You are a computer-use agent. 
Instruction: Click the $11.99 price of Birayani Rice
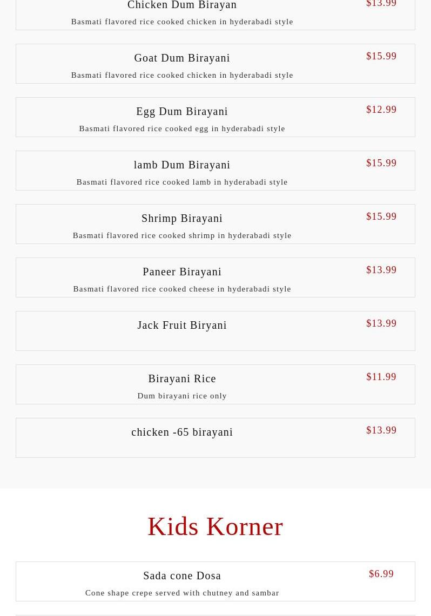tap(381, 377)
